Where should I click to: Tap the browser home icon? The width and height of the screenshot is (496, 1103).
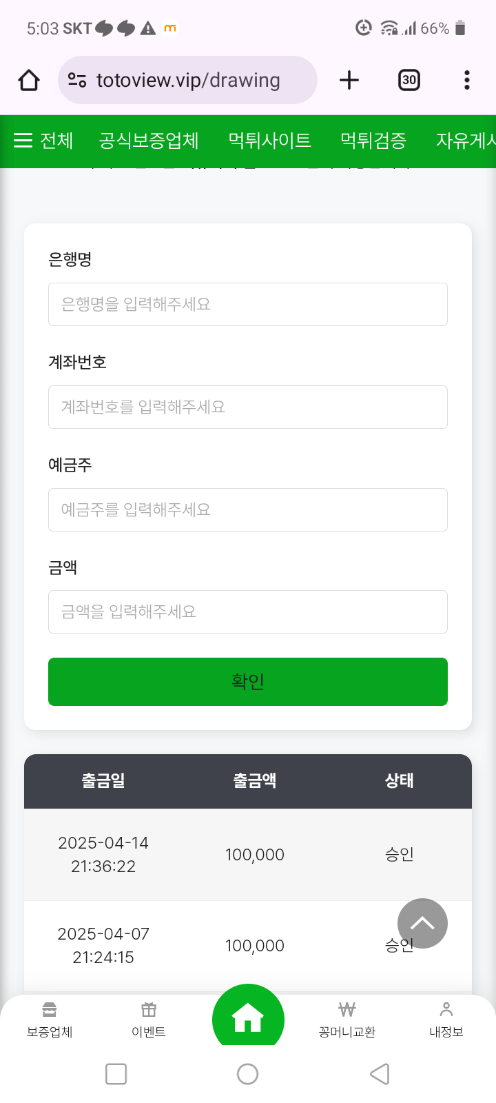click(29, 81)
